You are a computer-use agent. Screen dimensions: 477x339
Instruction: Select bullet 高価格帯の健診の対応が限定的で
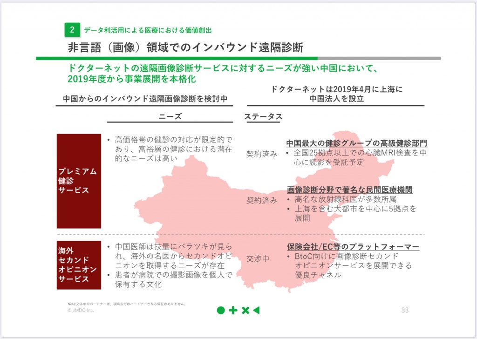[x=173, y=140]
